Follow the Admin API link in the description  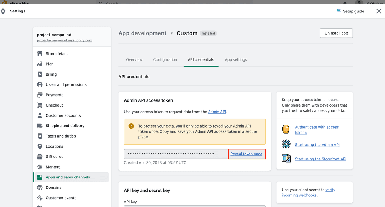pos(217,112)
